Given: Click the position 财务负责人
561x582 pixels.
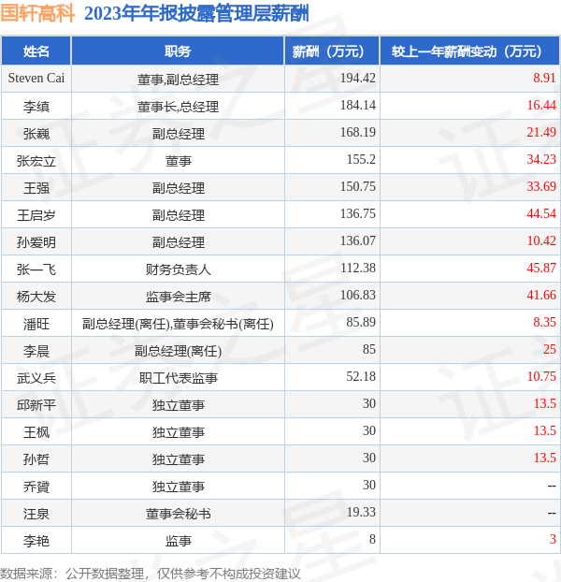Looking at the screenshot, I should [x=178, y=269].
